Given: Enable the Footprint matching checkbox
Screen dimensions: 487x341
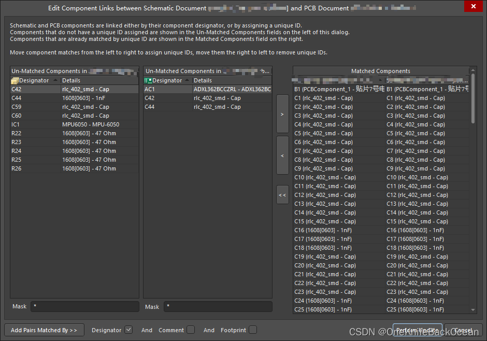Looking at the screenshot, I should click(253, 330).
